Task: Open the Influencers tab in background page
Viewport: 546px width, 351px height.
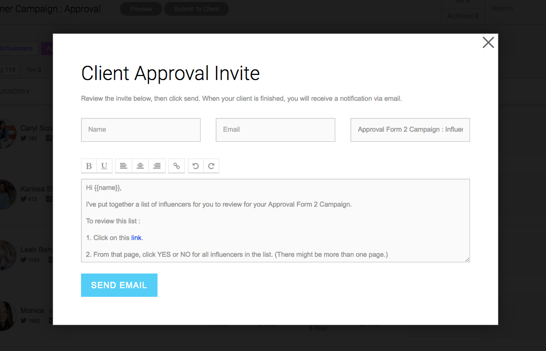Action: pos(16,49)
